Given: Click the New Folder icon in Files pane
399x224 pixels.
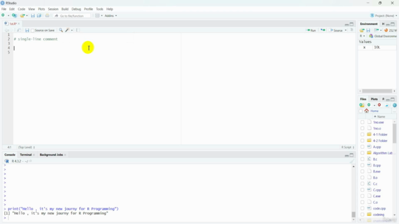Looking at the screenshot, I should [x=362, y=105].
